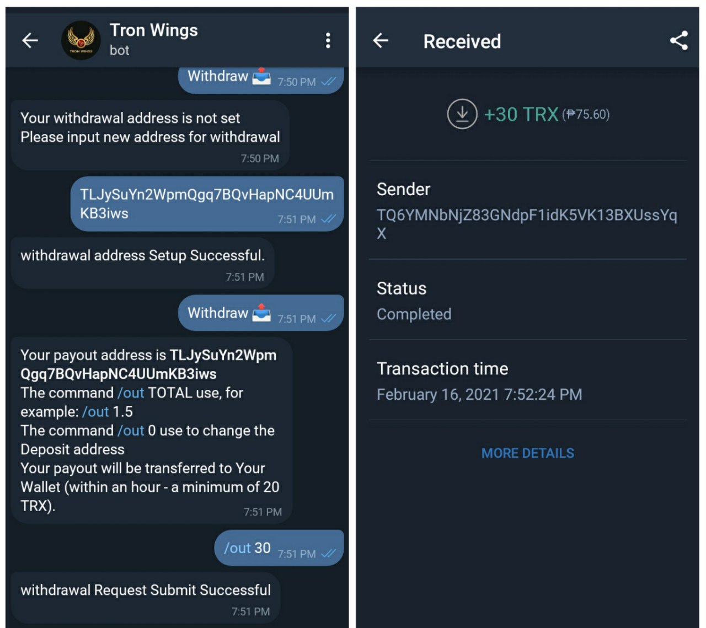
Task: Go back from the Received screen
Action: 381,41
